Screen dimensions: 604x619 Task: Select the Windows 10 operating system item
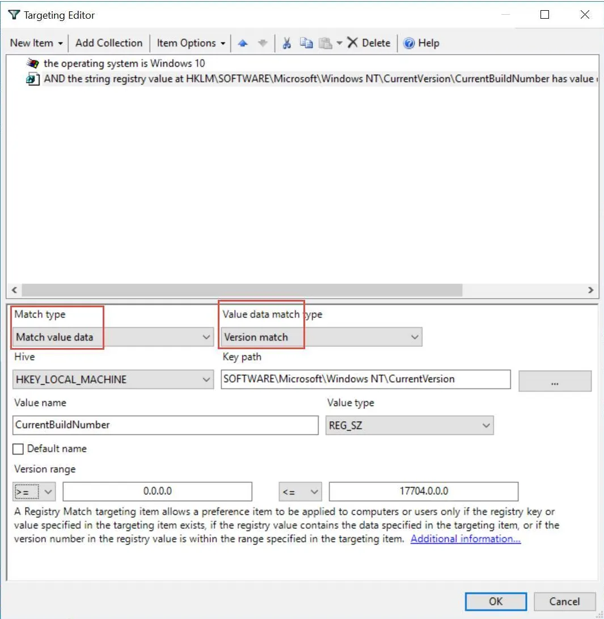(124, 63)
